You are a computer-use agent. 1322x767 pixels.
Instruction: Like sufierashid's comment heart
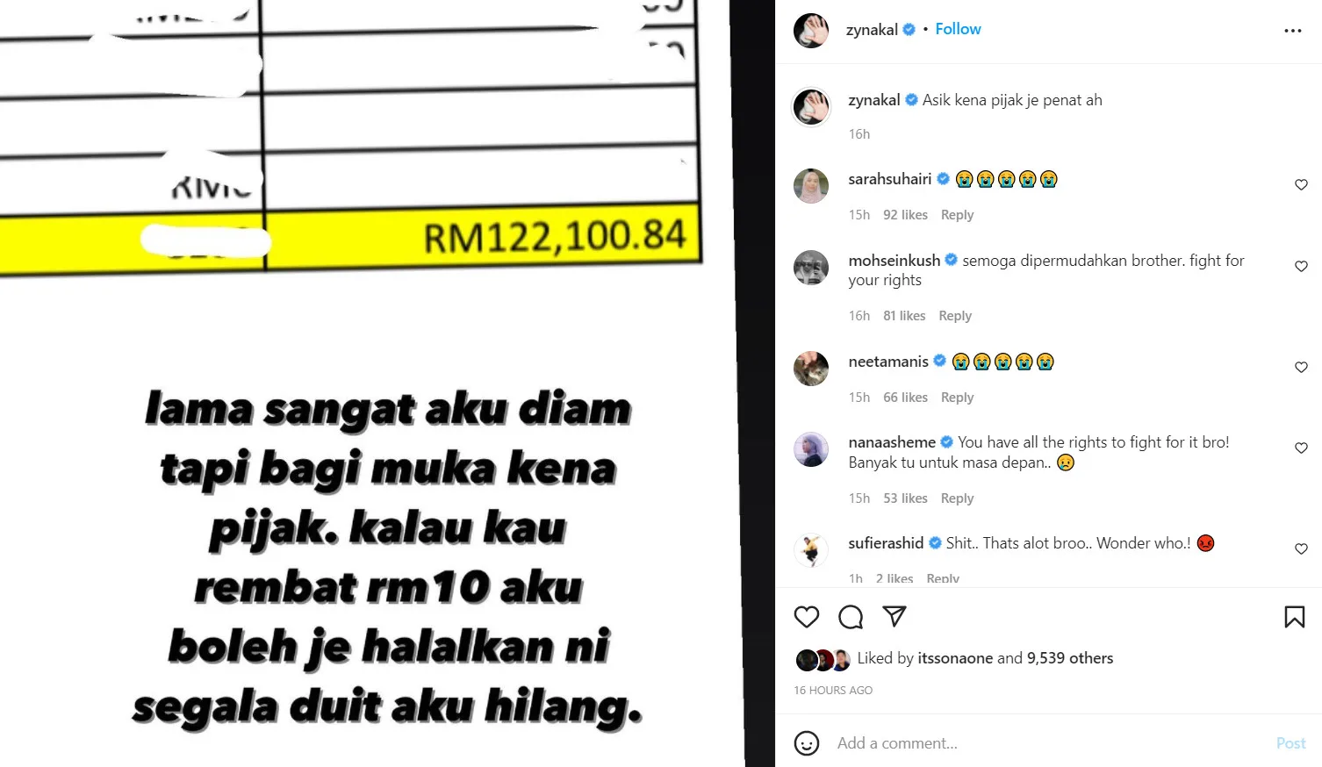(1302, 548)
